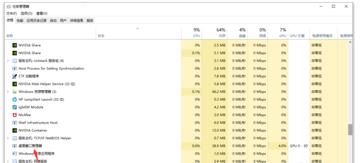
Task: Click the HP JumpStart Launch icon
Action: pyautogui.click(x=15, y=99)
